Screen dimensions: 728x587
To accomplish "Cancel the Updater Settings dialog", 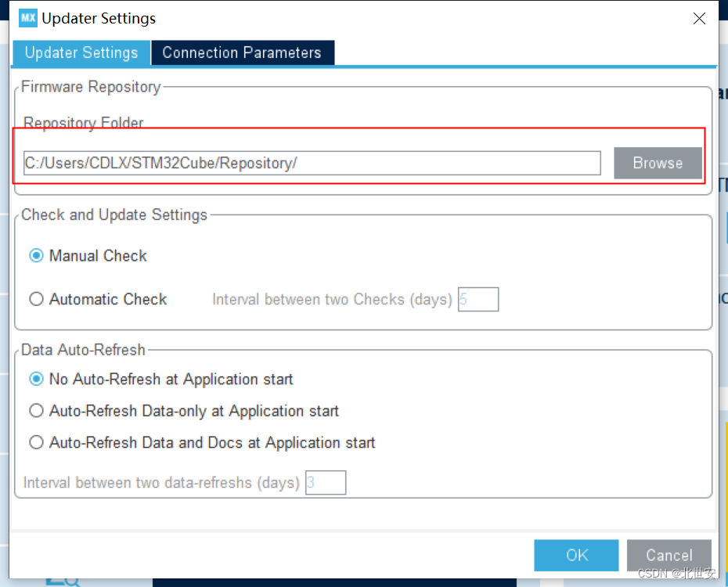I will [x=669, y=555].
